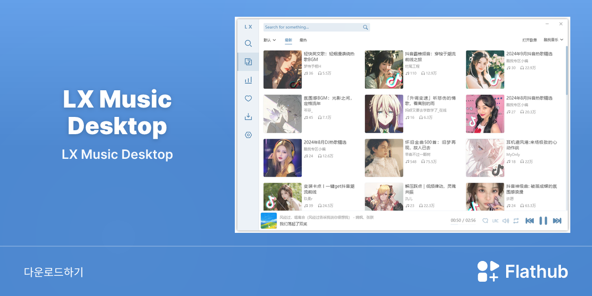Open the settings hexagon sidebar icon
Screen dimensions: 592x296
click(x=248, y=135)
